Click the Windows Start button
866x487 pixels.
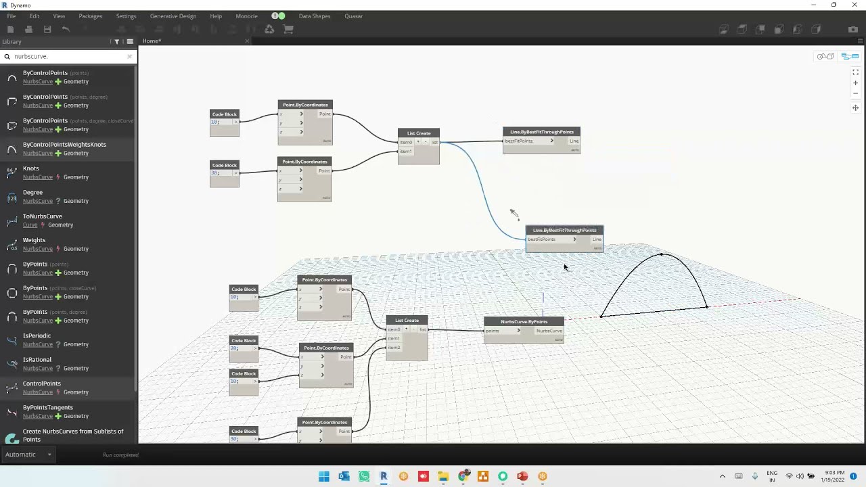pos(324,476)
